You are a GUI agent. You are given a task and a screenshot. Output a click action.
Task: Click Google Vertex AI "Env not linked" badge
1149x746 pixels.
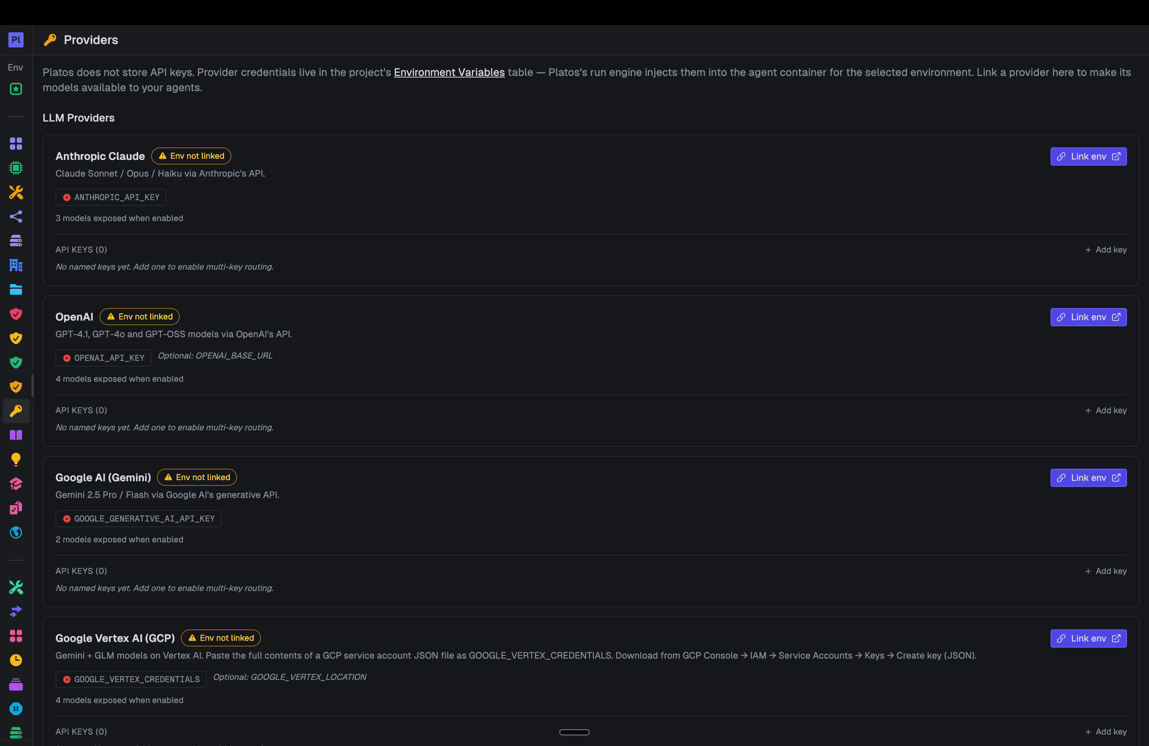221,638
